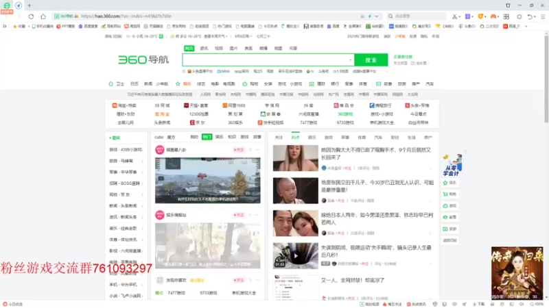Click the 100% zoom level in status bar

pos(537,304)
